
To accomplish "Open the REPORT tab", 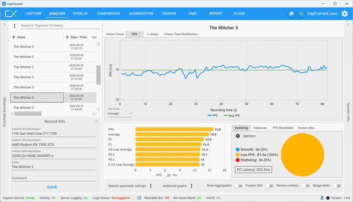I will [x=216, y=13].
